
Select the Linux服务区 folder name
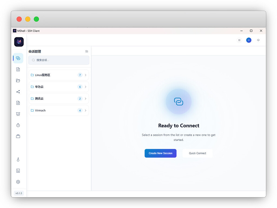pos(42,75)
